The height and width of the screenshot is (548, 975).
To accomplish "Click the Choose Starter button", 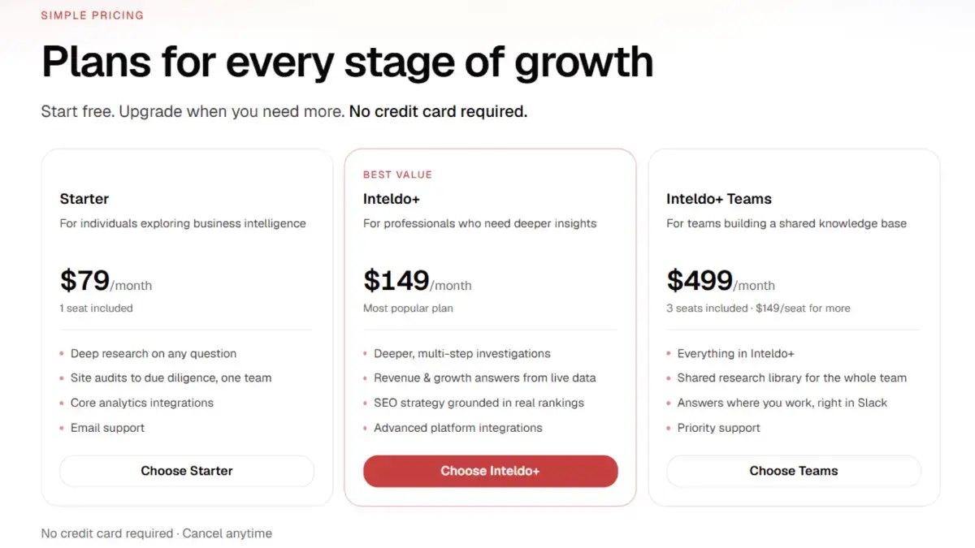I will [x=187, y=471].
